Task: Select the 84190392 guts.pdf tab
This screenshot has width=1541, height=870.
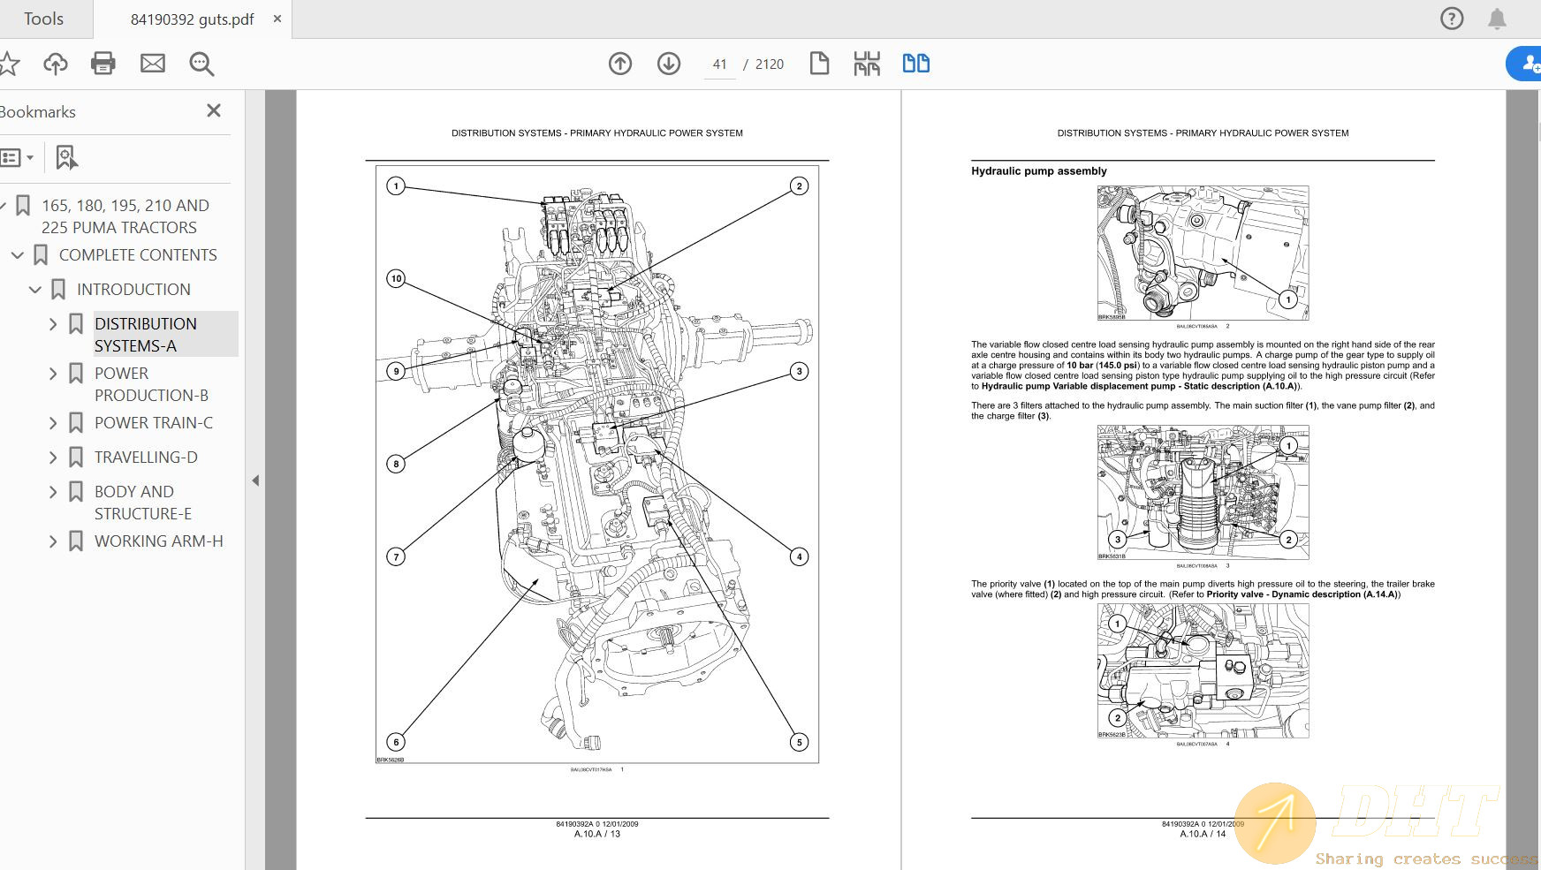Action: point(192,19)
